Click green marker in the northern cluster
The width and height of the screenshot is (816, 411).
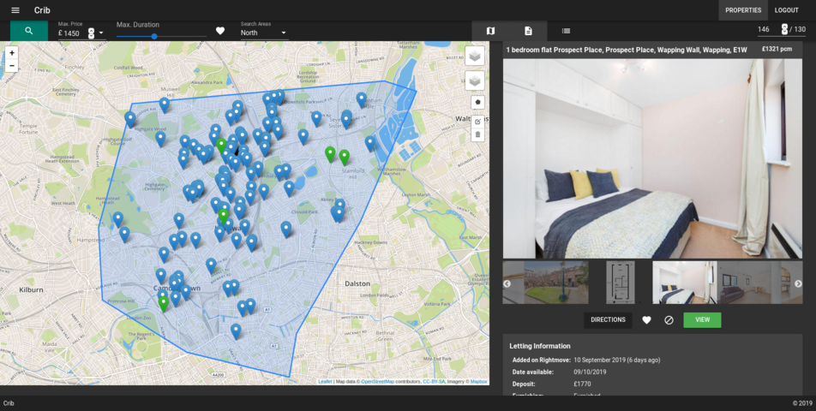221,145
